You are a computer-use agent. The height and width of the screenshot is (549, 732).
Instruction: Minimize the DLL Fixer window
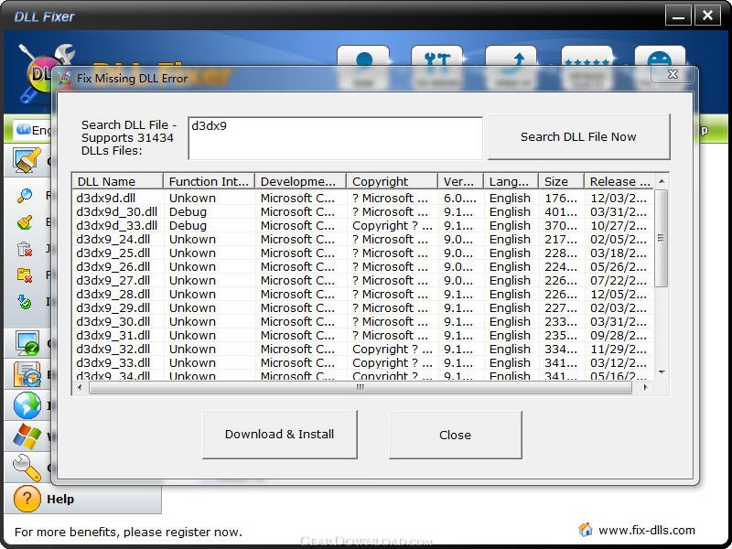click(678, 16)
